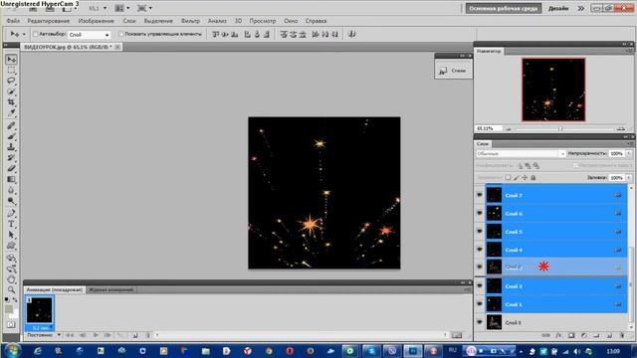Select the Eyedropper tool

[x=11, y=112]
